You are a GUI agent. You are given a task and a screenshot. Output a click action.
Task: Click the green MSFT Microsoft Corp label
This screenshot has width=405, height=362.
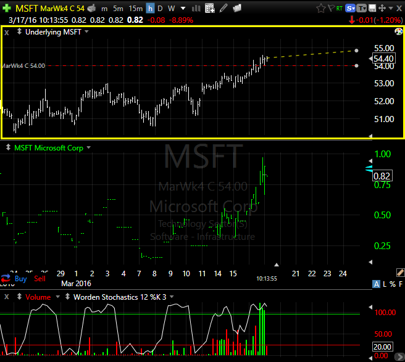[49, 148]
